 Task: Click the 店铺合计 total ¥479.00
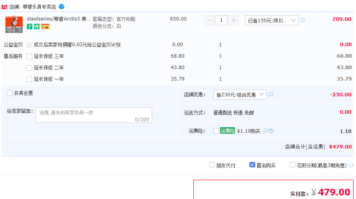click(340, 147)
